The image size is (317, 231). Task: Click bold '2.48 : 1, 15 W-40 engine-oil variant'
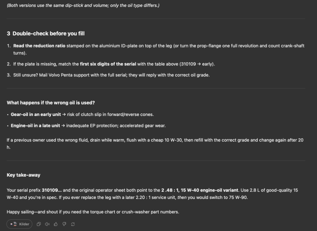200,190
